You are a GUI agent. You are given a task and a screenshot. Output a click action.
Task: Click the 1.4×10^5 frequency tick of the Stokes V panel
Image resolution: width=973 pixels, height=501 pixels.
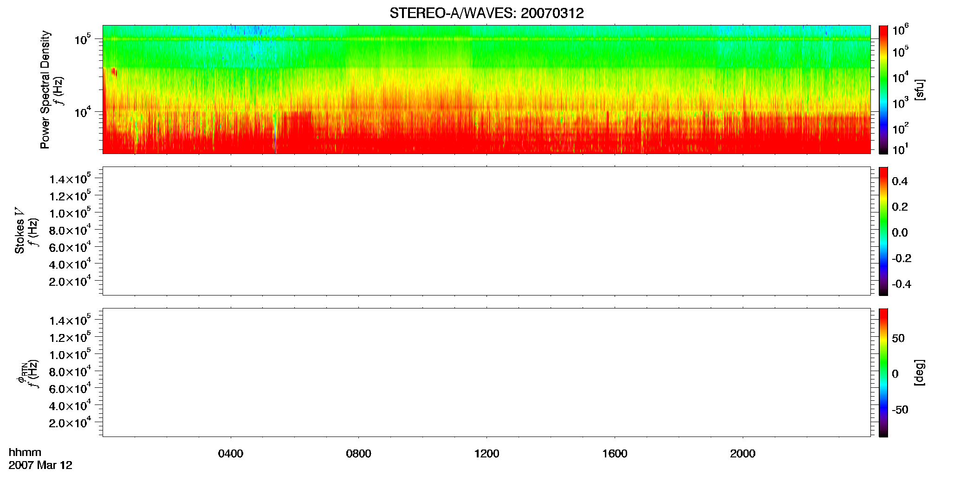click(x=70, y=179)
